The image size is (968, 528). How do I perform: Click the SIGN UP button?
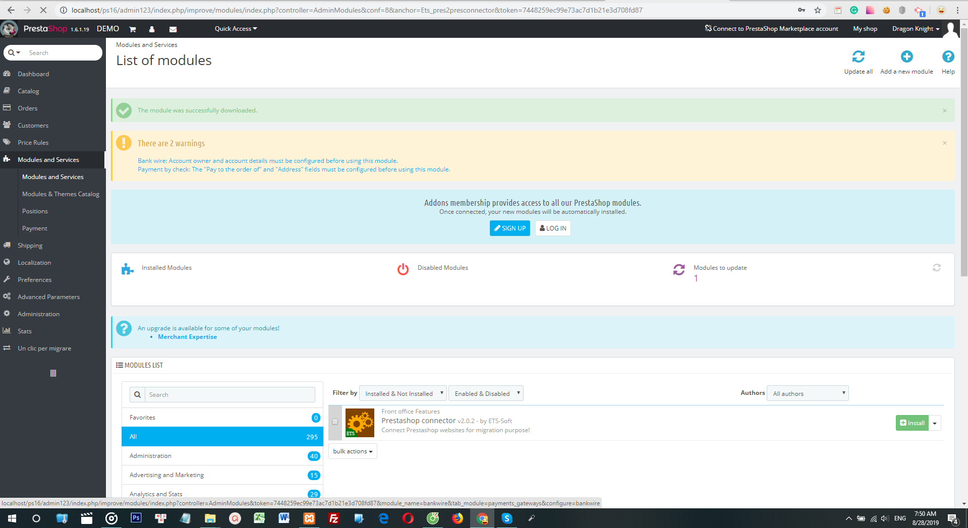click(509, 228)
